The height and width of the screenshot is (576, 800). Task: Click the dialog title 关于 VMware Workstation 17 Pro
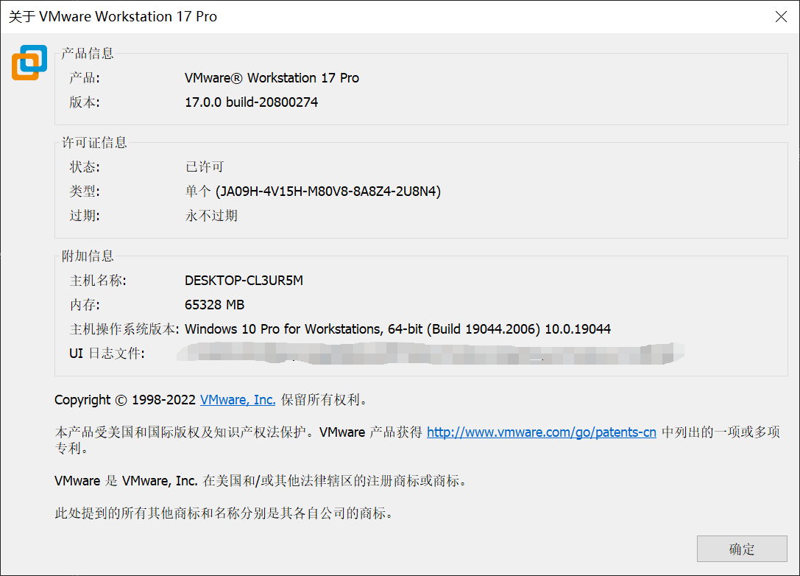coord(114,16)
